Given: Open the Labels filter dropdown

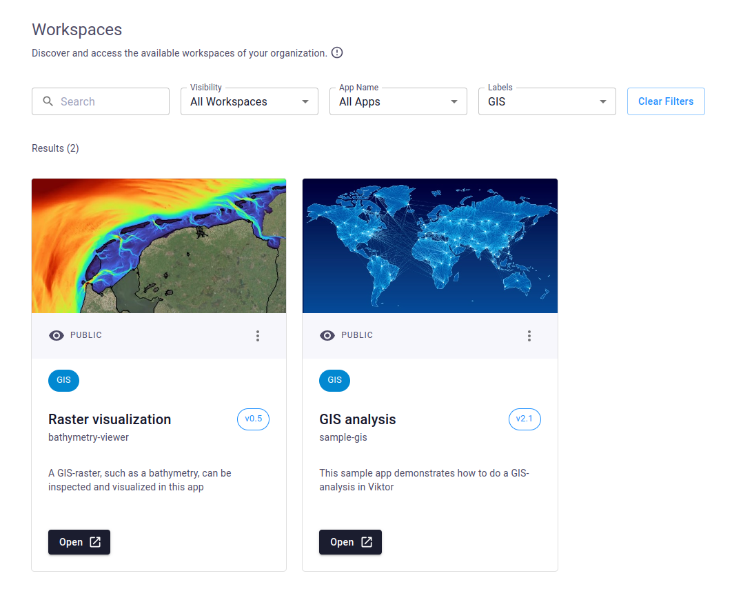Looking at the screenshot, I should pos(547,101).
